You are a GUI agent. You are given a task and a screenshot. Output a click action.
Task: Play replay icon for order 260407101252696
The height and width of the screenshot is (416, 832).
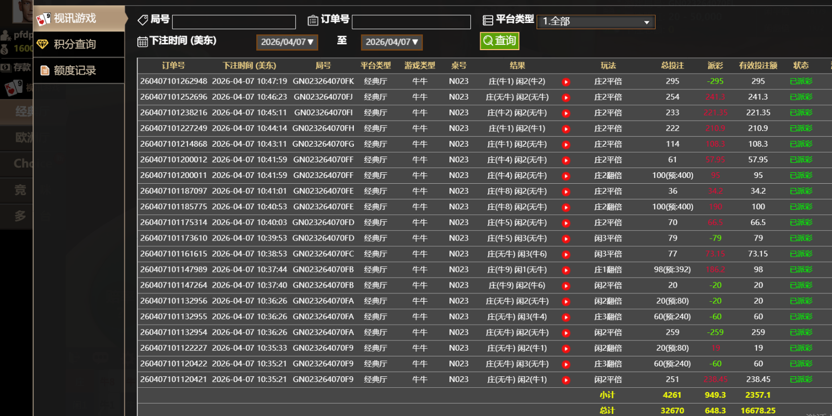566,98
